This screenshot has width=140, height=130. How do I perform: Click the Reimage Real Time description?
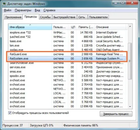(x=109, y=54)
